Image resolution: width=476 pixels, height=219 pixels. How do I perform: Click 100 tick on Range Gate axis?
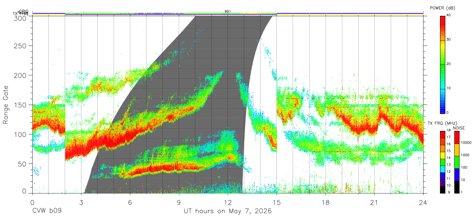(x=21, y=134)
